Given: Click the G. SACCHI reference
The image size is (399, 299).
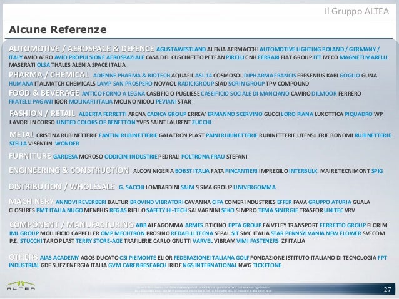Looking at the screenshot, I should pyautogui.click(x=131, y=187).
